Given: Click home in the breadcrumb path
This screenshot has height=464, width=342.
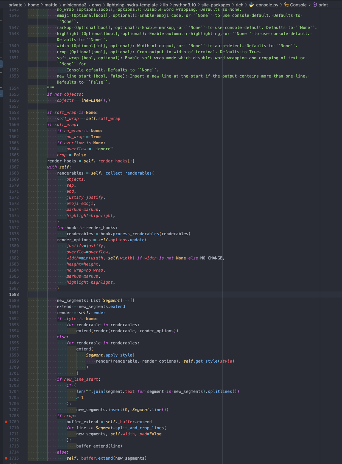Looking at the screenshot, I should click(x=34, y=5).
